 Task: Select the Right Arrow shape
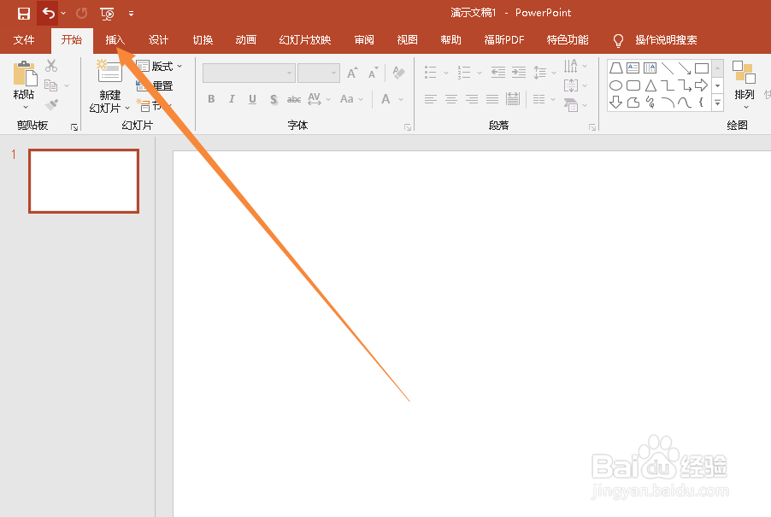(x=701, y=85)
